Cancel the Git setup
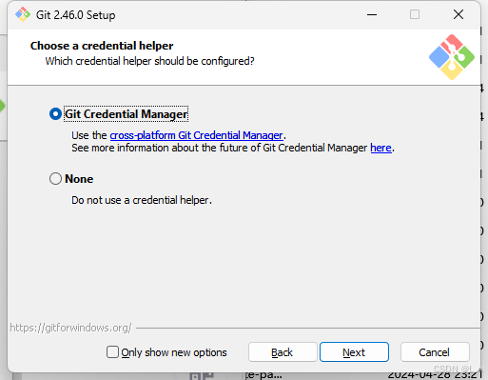This screenshot has width=488, height=380. coord(435,352)
